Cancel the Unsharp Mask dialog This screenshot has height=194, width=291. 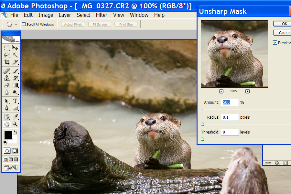pyautogui.click(x=284, y=33)
